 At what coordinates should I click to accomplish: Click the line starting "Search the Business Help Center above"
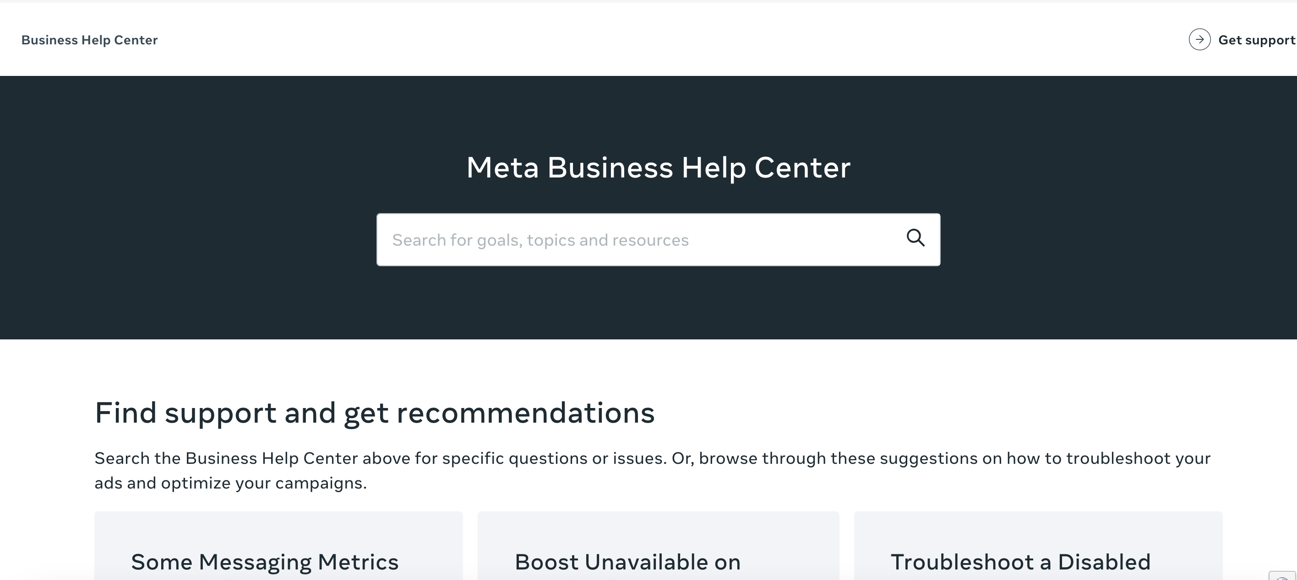click(x=652, y=458)
